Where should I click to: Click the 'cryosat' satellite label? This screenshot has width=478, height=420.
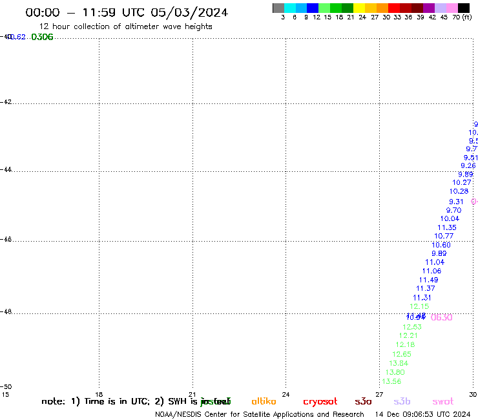coord(320,402)
